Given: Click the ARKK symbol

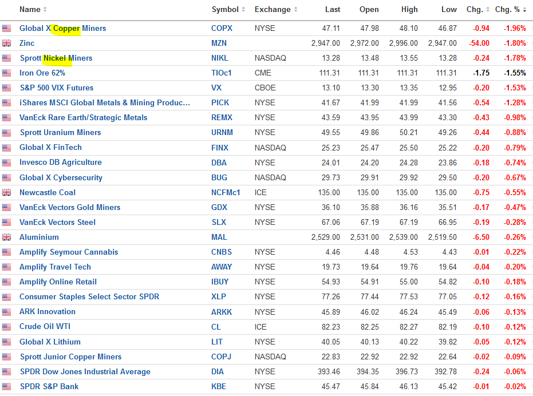Looking at the screenshot, I should tap(222, 312).
